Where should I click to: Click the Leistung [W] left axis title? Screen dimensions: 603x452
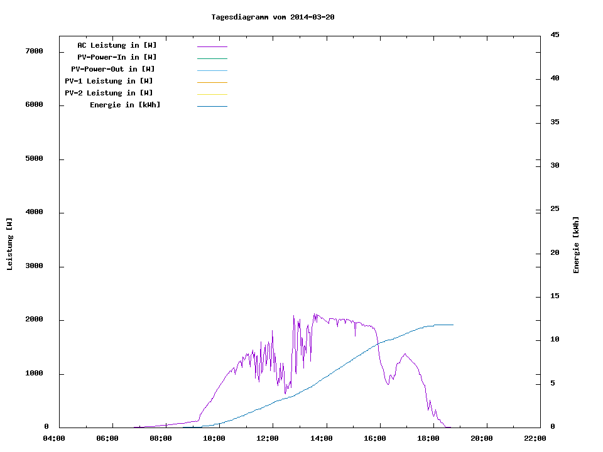pos(9,244)
